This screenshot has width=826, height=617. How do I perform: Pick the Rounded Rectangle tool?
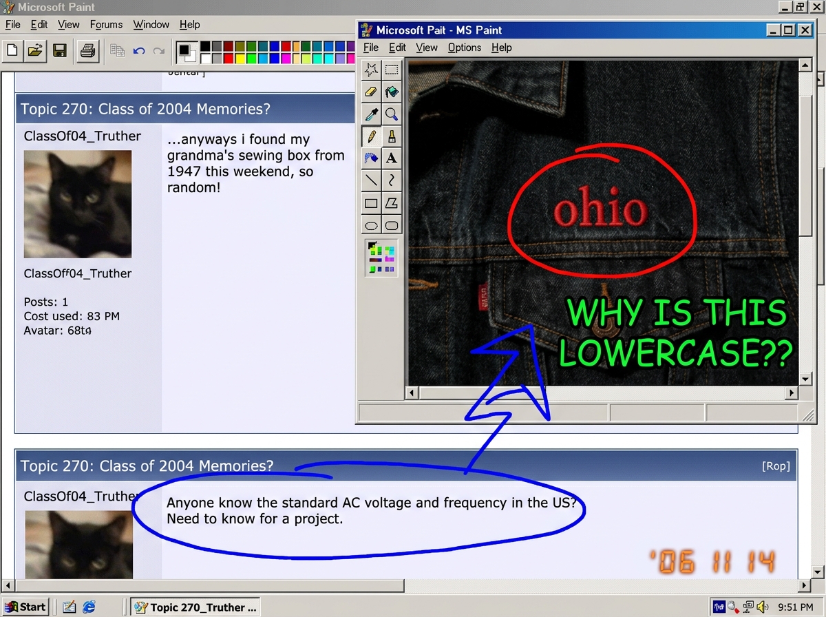point(392,225)
